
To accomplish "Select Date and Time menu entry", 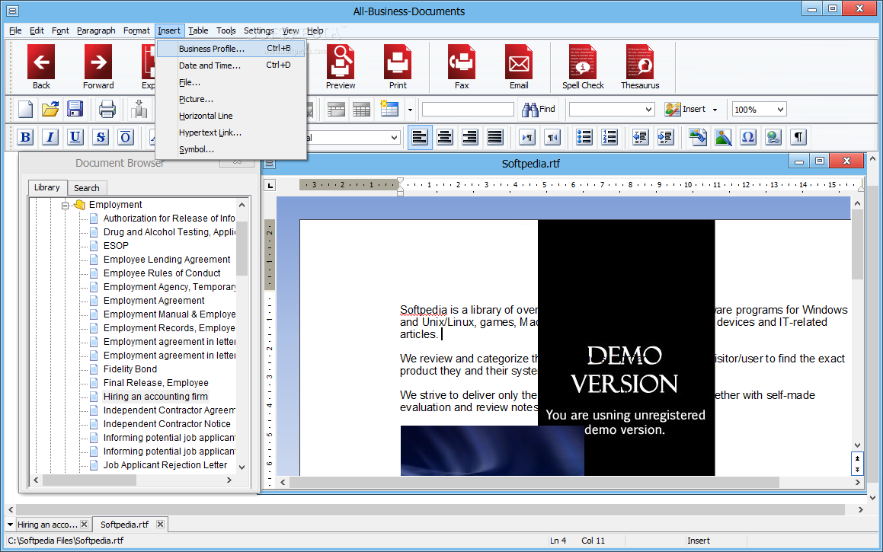I will click(231, 65).
